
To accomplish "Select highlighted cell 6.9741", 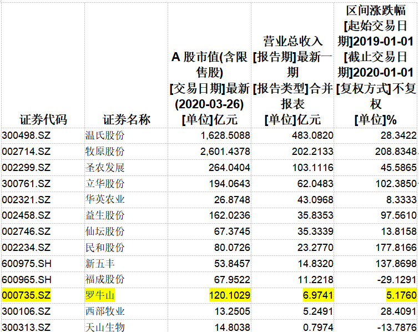I will pos(292,295).
